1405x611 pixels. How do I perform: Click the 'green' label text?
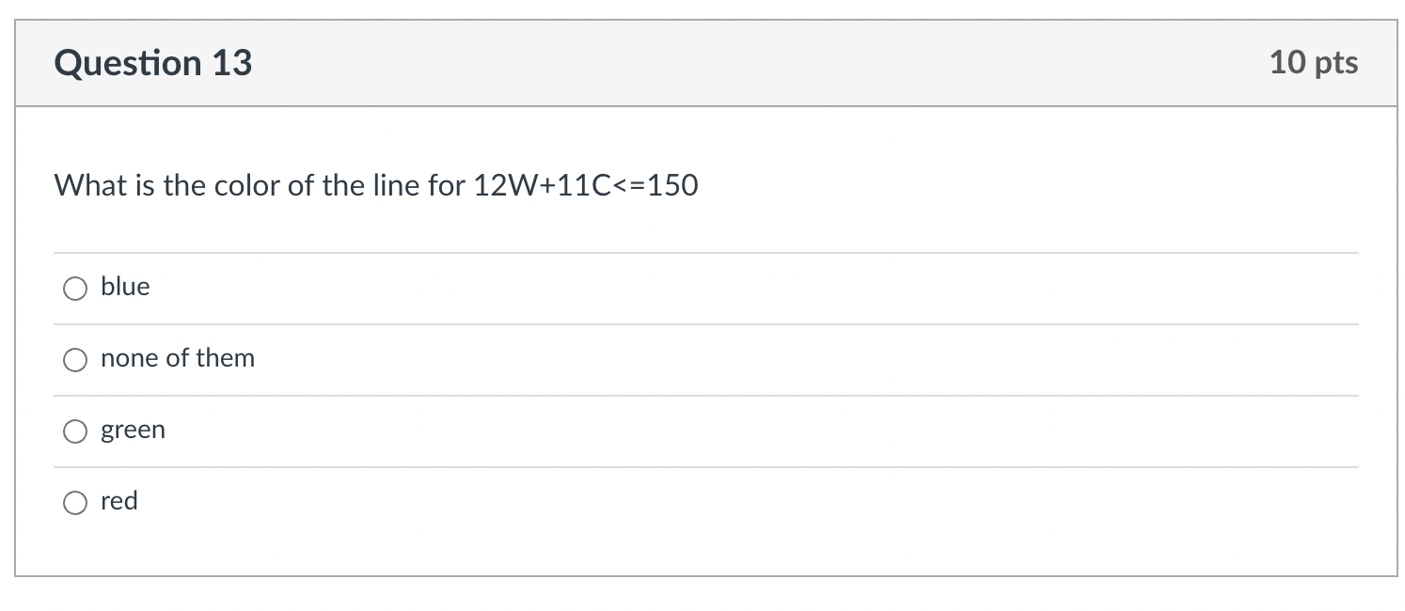pos(133,430)
